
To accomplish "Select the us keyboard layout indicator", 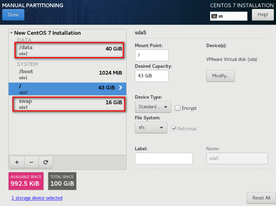I will click(229, 16).
